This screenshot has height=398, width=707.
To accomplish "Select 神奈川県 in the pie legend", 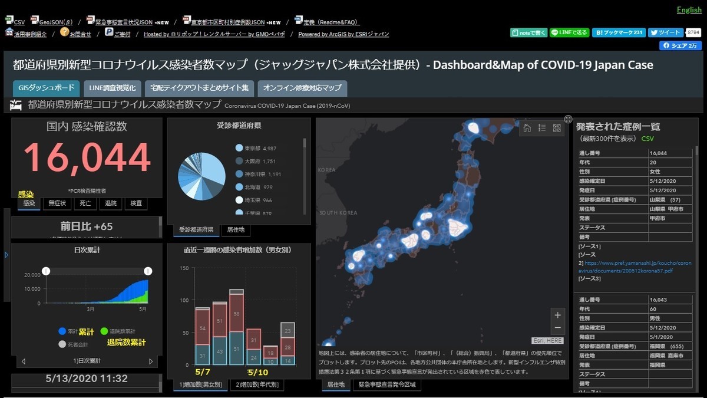I will pos(259,175).
